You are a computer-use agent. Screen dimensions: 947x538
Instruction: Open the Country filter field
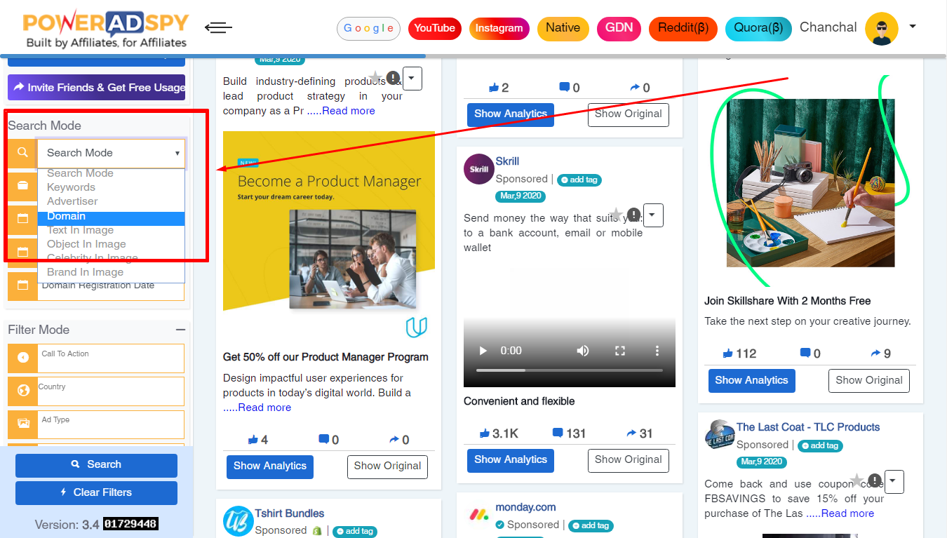[x=111, y=391]
